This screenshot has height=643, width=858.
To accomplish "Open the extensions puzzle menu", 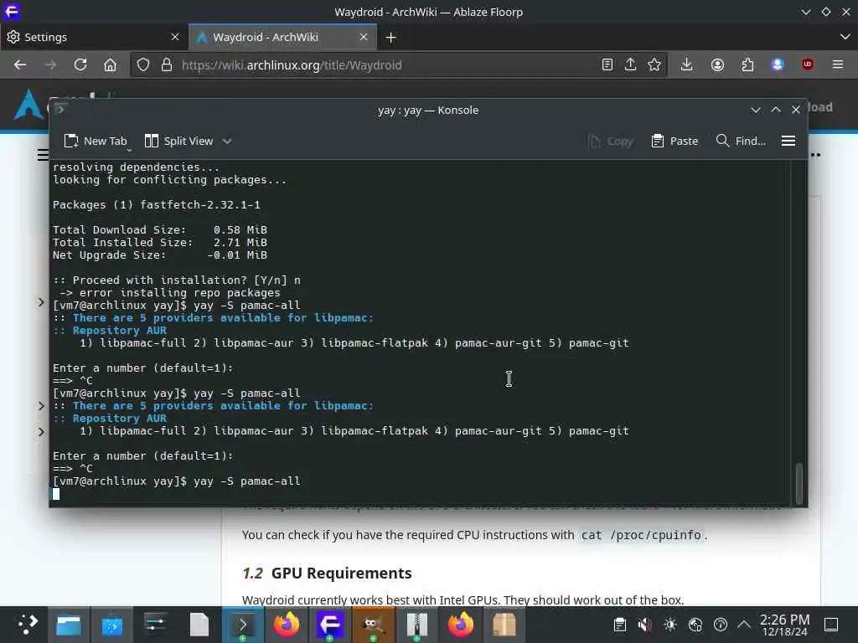I will [x=747, y=65].
